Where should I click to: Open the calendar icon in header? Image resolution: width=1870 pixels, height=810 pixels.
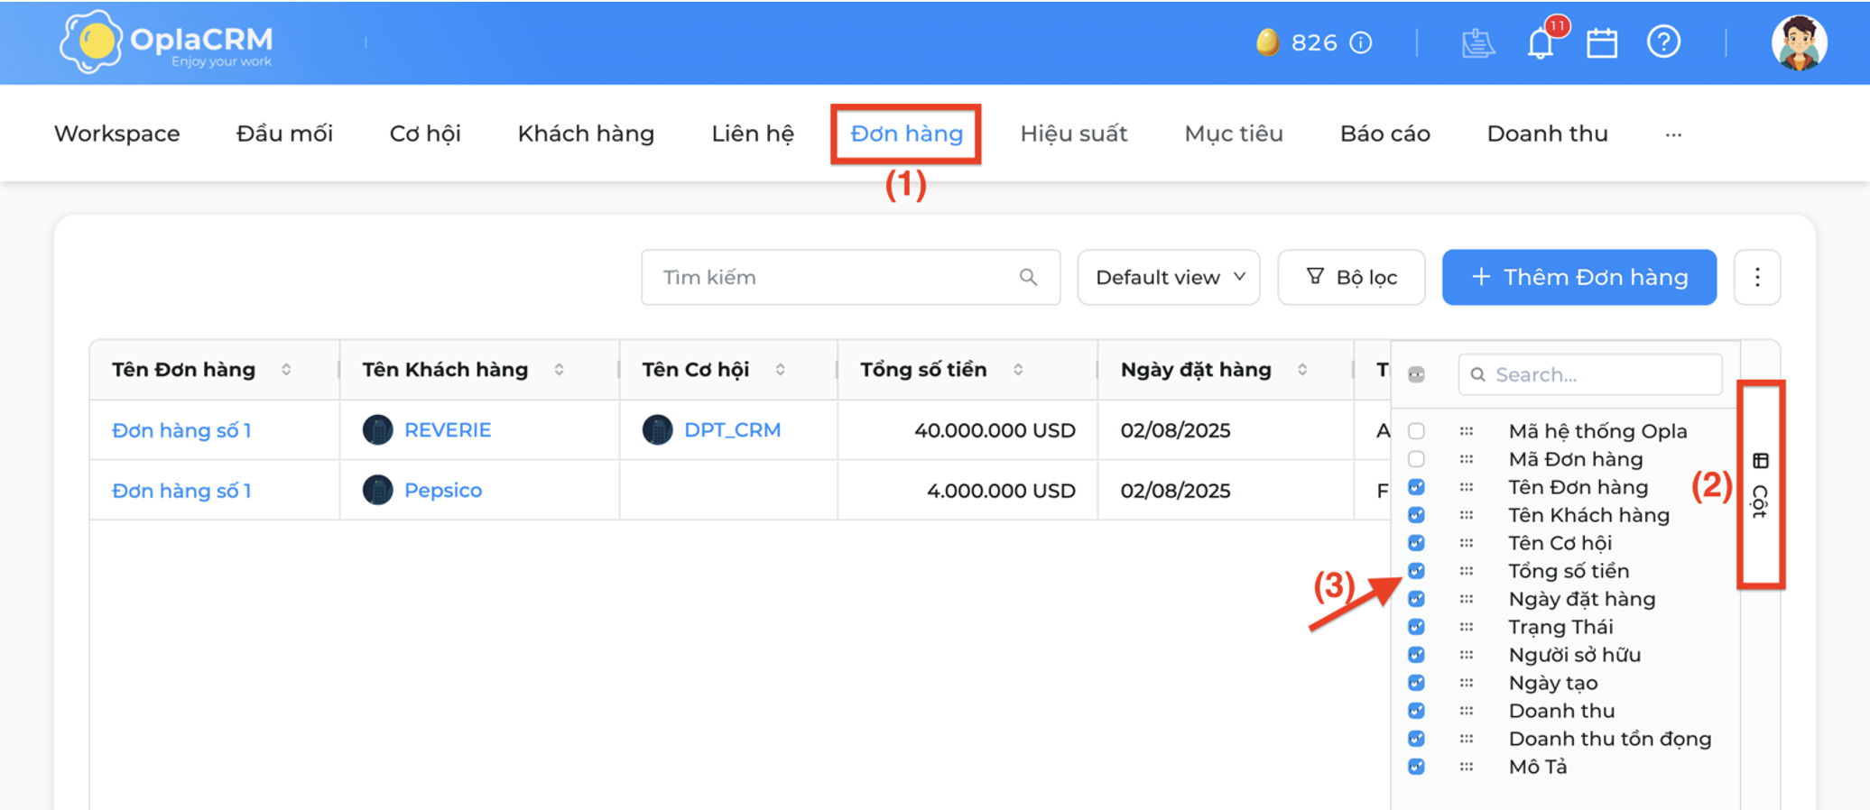click(x=1602, y=42)
